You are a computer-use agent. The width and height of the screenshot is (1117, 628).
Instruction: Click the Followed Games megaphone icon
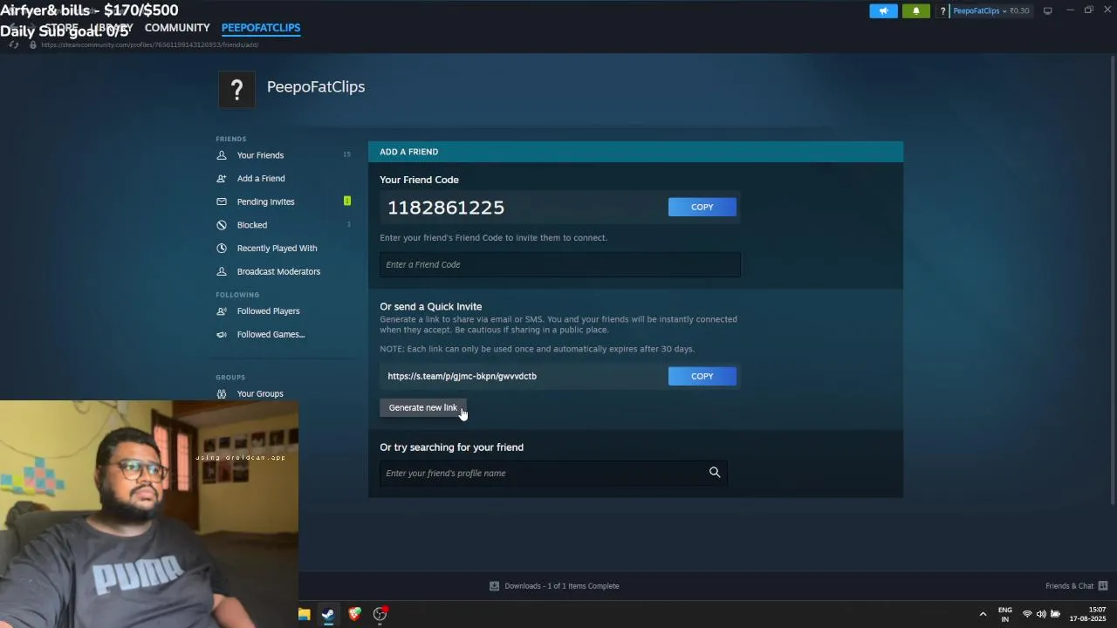point(222,335)
